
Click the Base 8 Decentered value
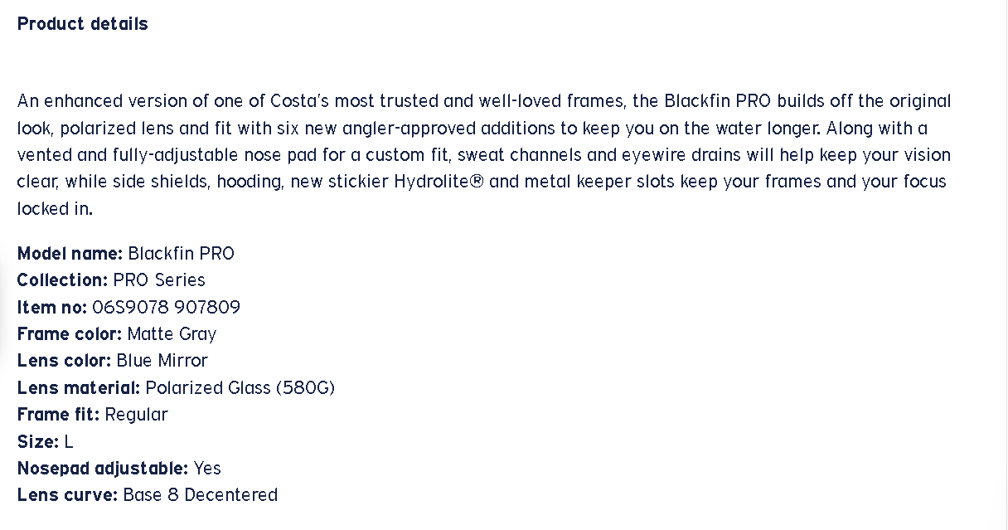[x=200, y=495]
